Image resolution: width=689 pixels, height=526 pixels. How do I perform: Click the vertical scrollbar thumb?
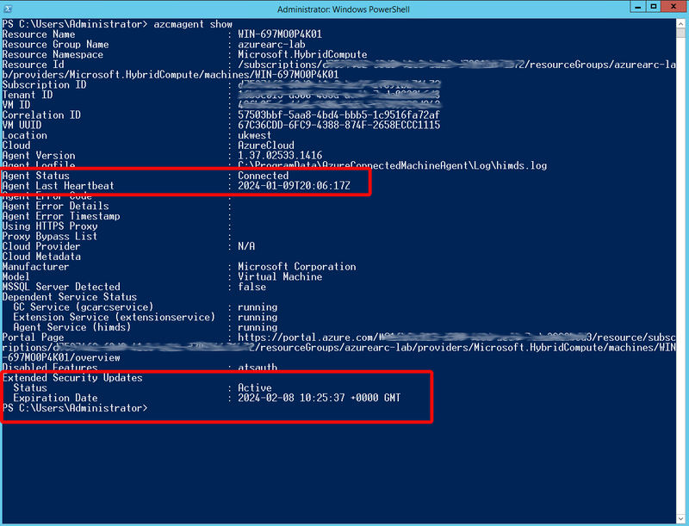pyautogui.click(x=681, y=34)
